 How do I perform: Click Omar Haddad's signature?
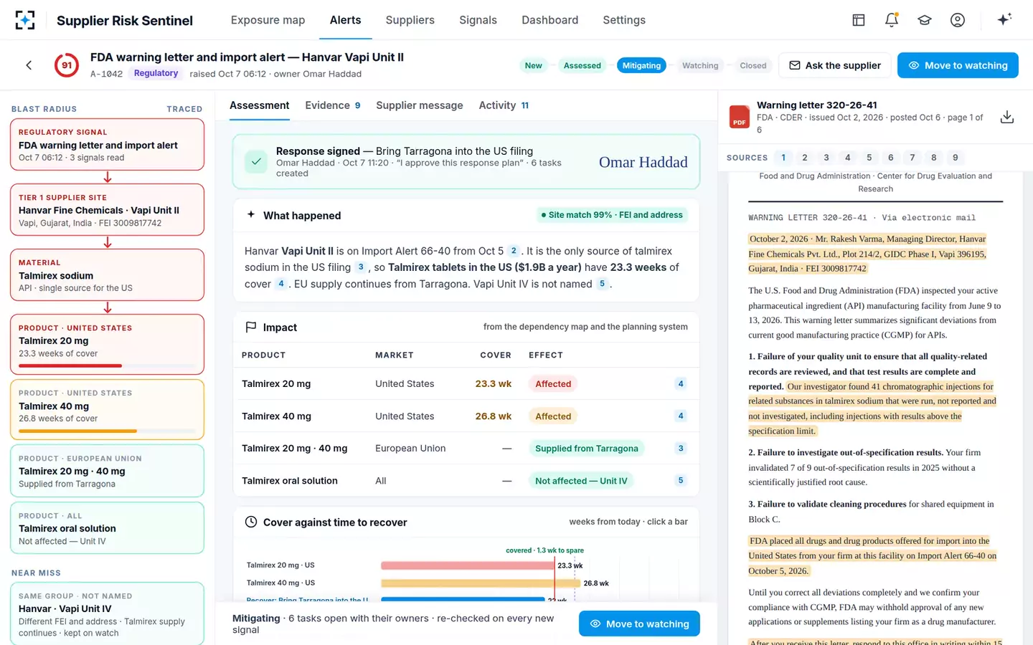coord(643,162)
